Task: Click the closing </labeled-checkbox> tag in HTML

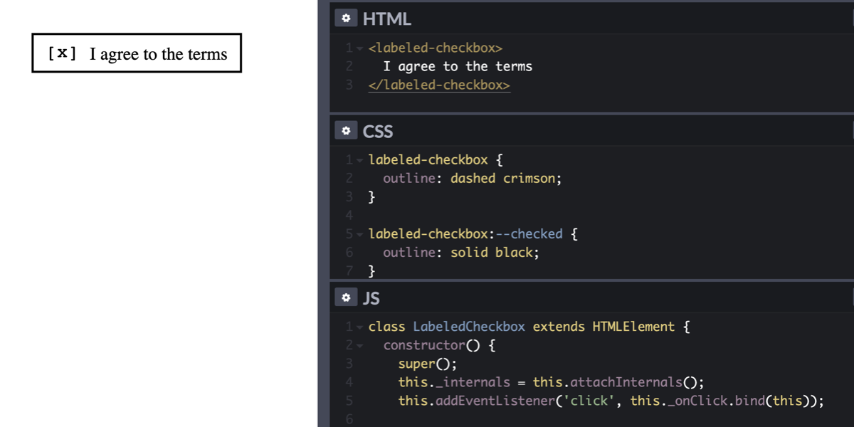Action: [x=439, y=85]
